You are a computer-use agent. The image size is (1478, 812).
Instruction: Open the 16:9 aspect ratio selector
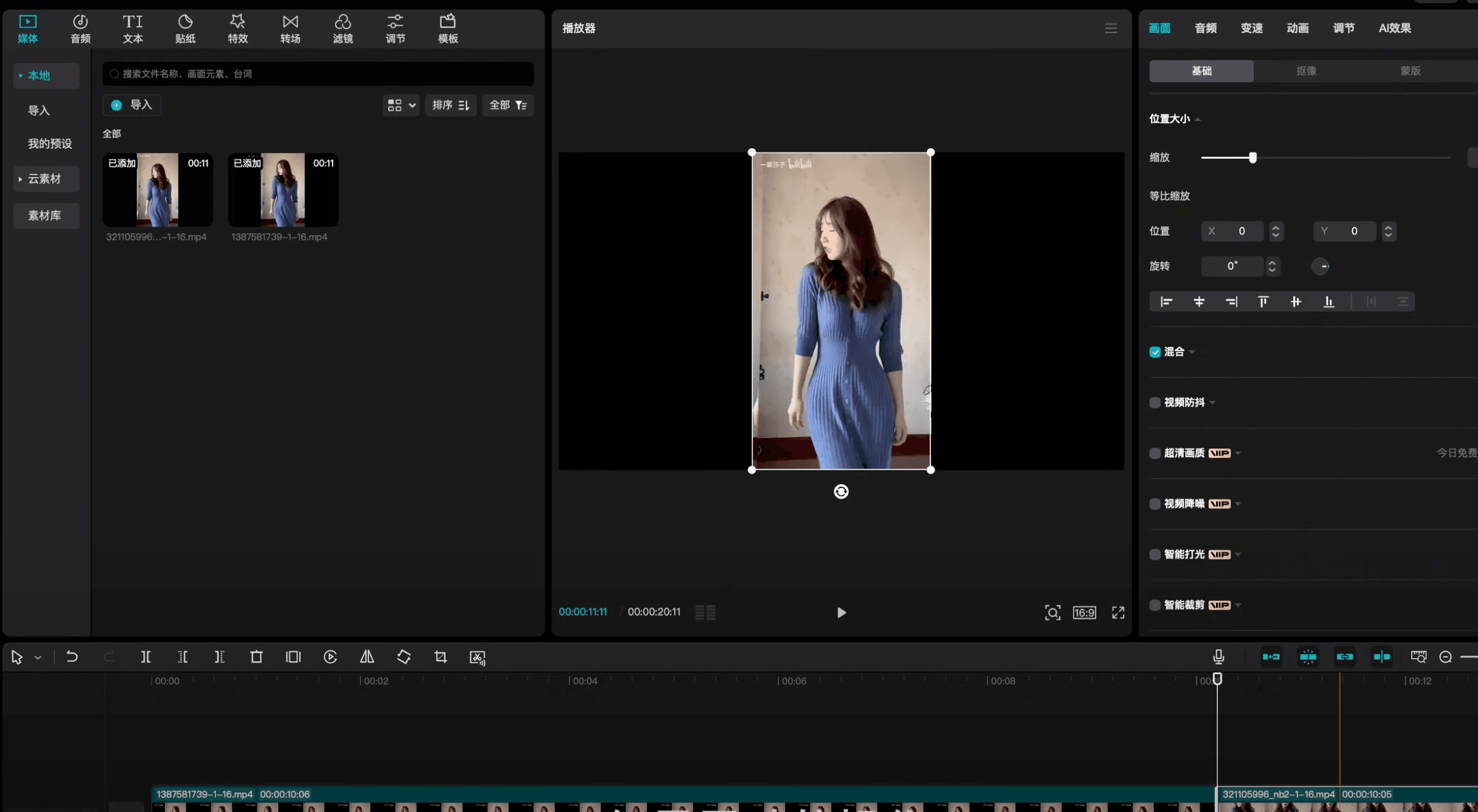click(1084, 612)
